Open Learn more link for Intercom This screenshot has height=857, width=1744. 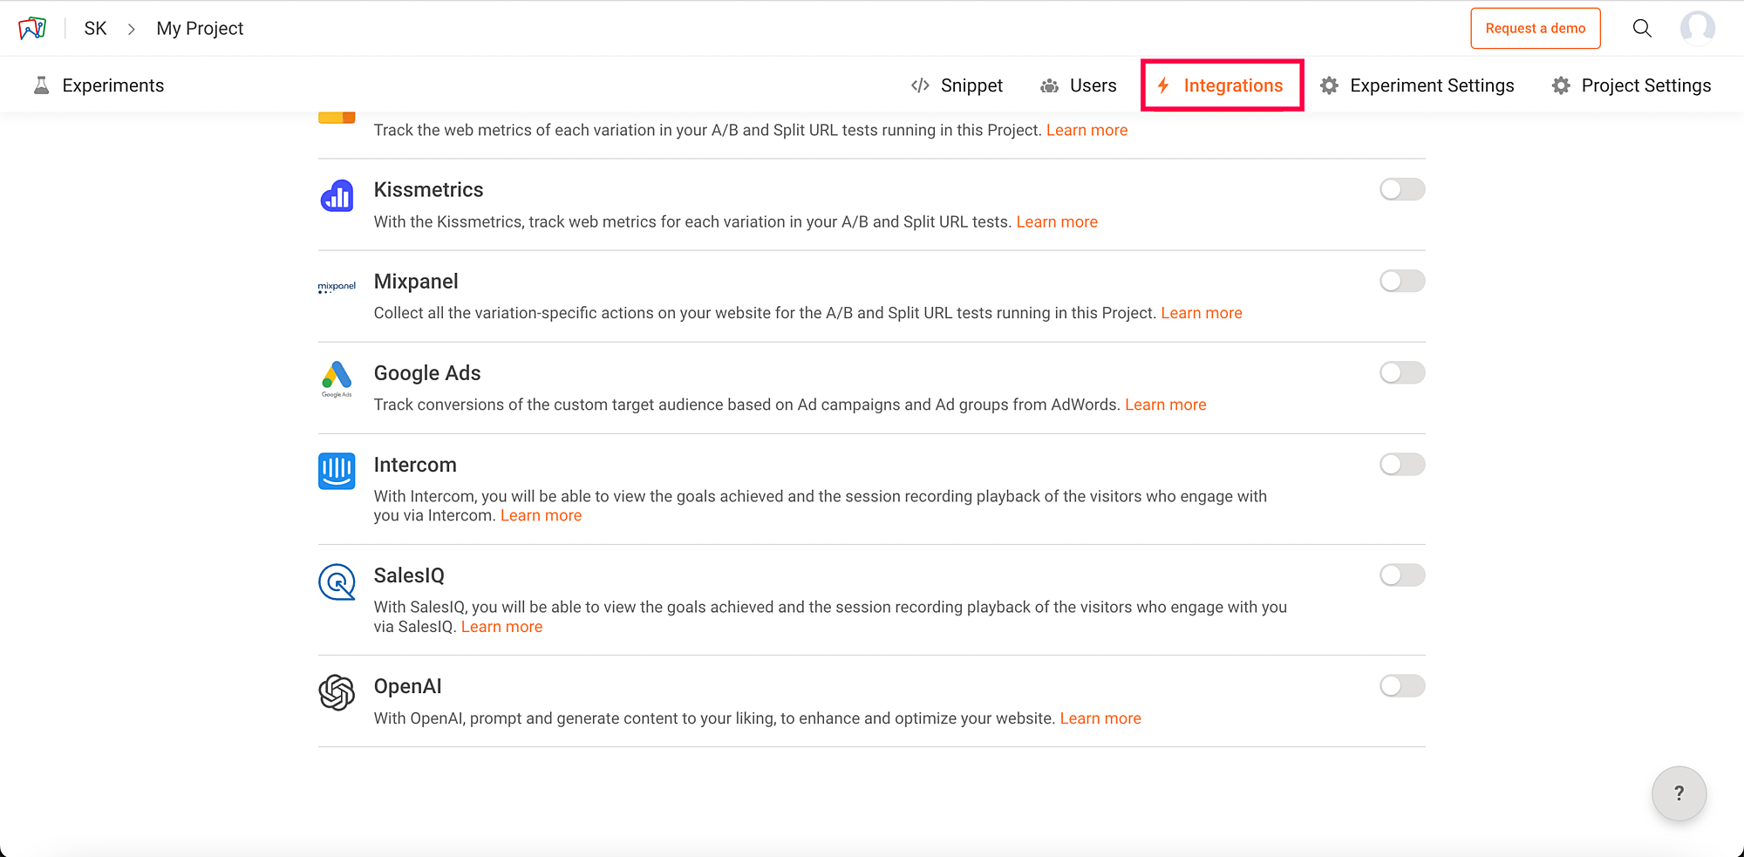[x=541, y=515]
